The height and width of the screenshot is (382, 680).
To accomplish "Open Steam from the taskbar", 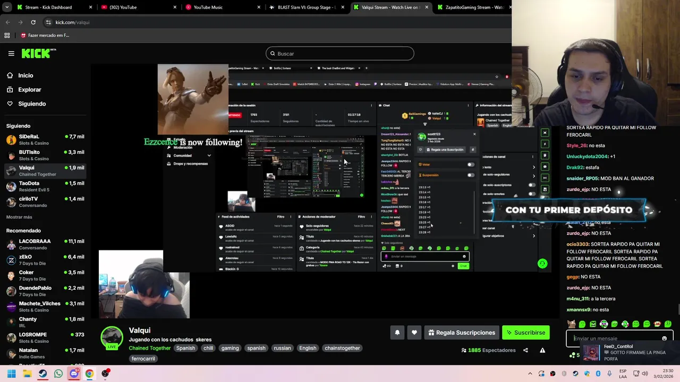I will pos(42,374).
